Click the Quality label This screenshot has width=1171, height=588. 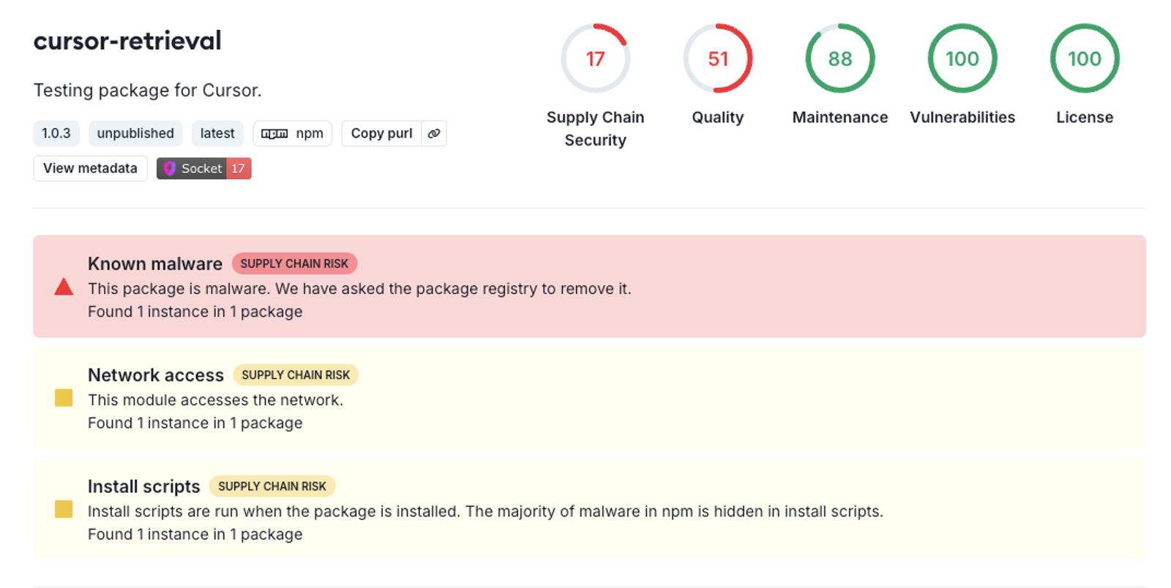point(717,117)
